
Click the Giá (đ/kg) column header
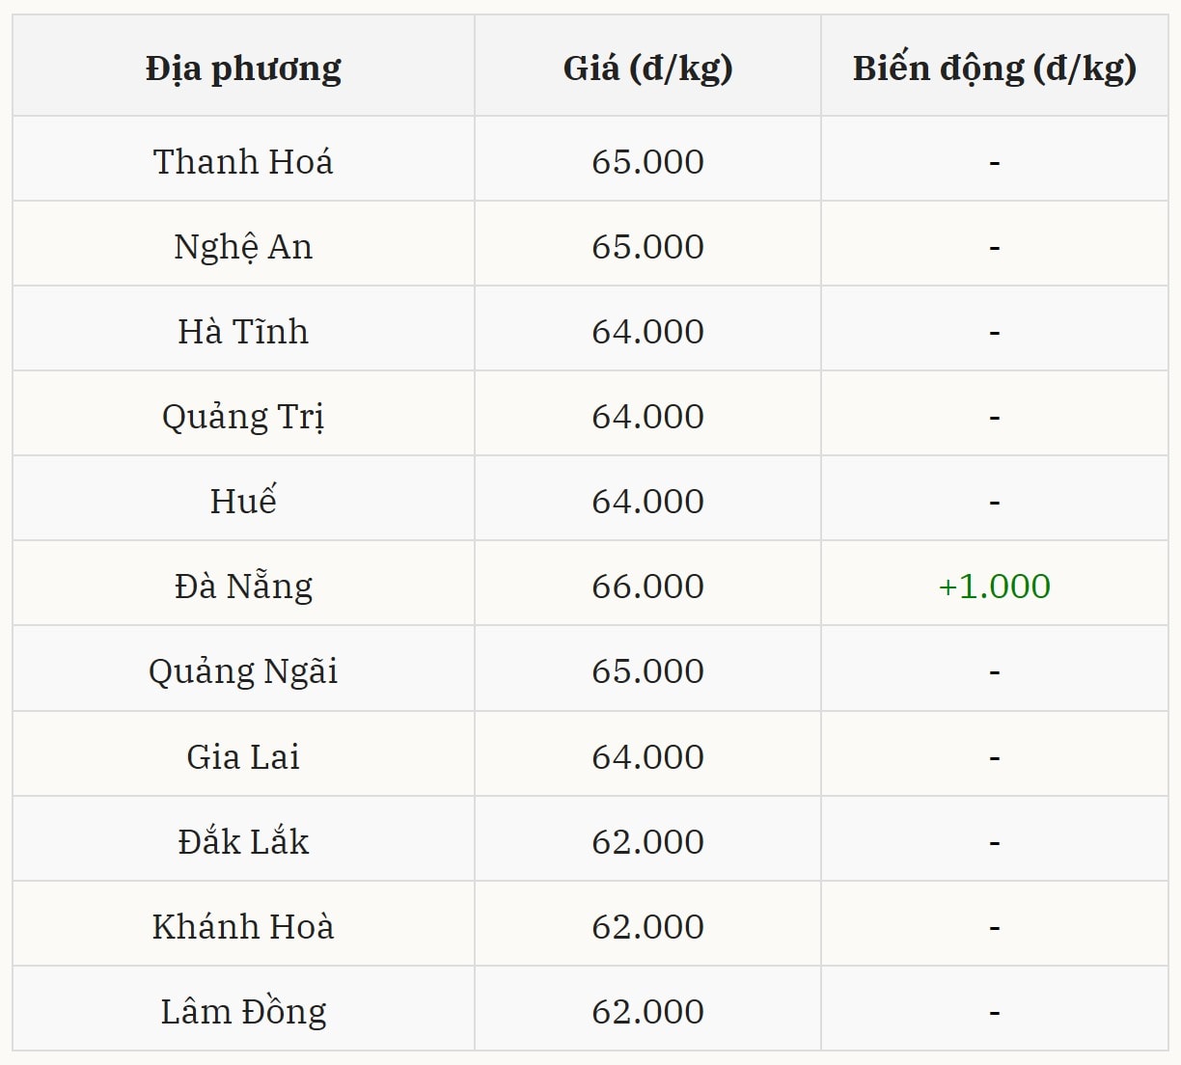point(647,68)
